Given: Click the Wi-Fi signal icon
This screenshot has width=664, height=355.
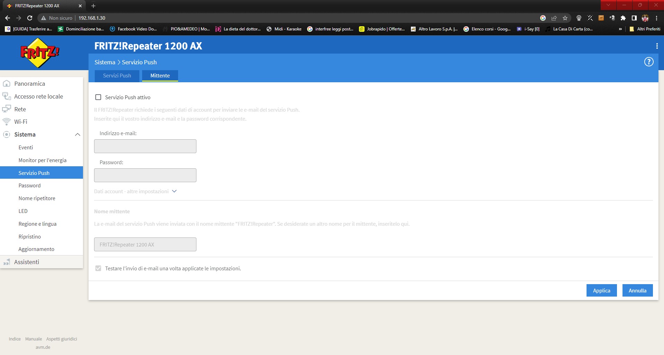Looking at the screenshot, I should (x=7, y=122).
